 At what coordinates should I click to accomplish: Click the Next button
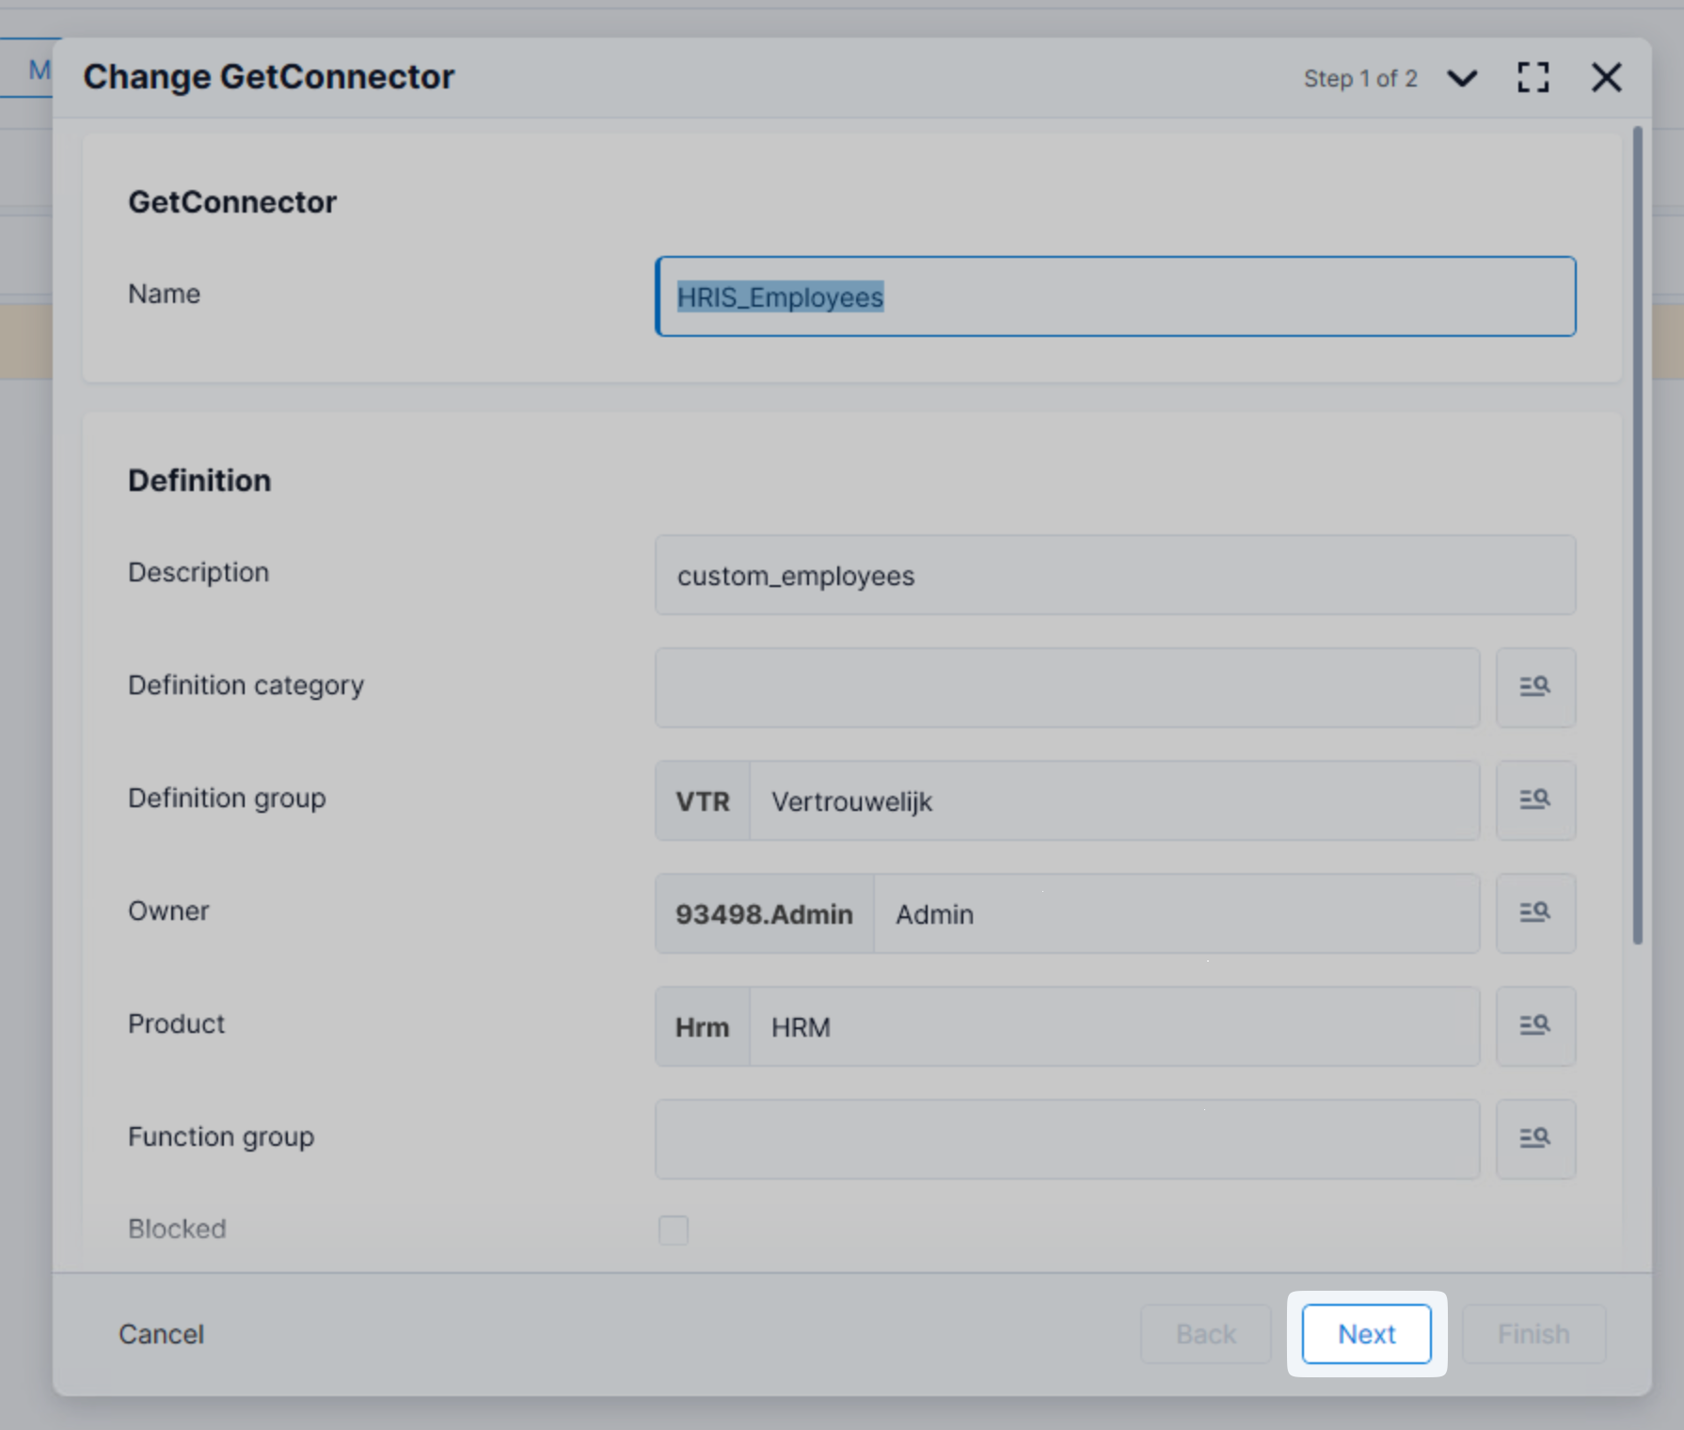coord(1366,1334)
